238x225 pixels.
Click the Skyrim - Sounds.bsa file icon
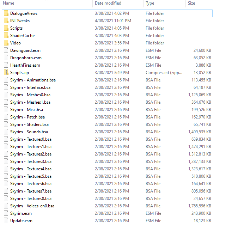[x=6, y=132]
